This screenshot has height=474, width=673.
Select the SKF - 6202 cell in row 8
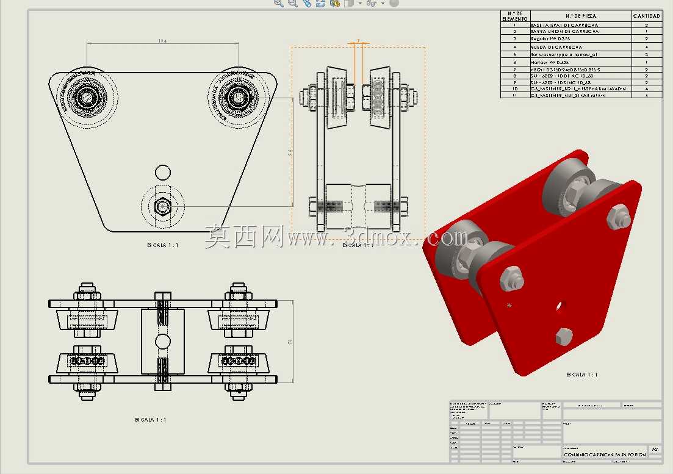581,76
